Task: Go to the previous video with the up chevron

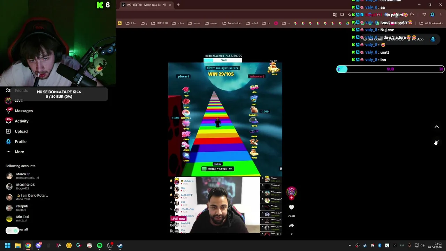Action: [x=437, y=127]
